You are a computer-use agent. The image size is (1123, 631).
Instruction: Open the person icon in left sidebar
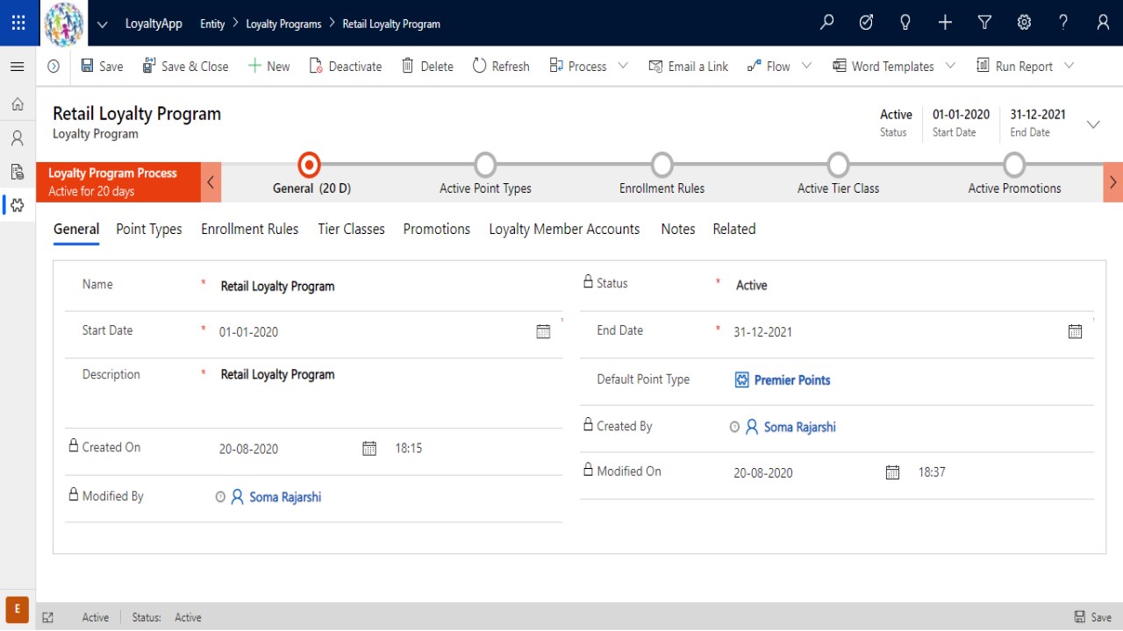point(17,138)
